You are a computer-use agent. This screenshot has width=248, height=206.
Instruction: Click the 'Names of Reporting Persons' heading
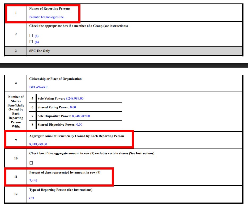(50, 9)
